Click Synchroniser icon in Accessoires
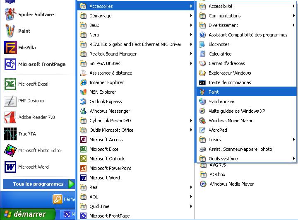The image size is (298, 220). click(x=202, y=102)
